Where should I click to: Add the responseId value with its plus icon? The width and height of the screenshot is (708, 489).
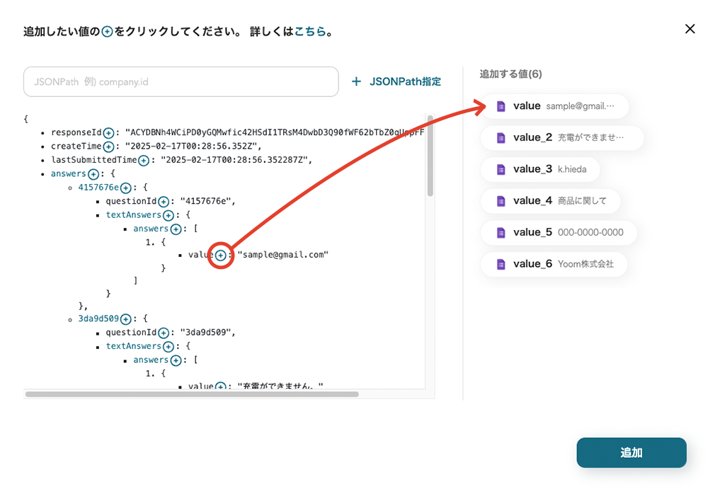point(108,133)
